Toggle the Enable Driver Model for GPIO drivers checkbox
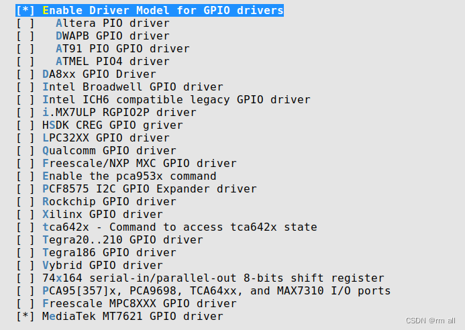This screenshot has height=330, width=465. 25,10
